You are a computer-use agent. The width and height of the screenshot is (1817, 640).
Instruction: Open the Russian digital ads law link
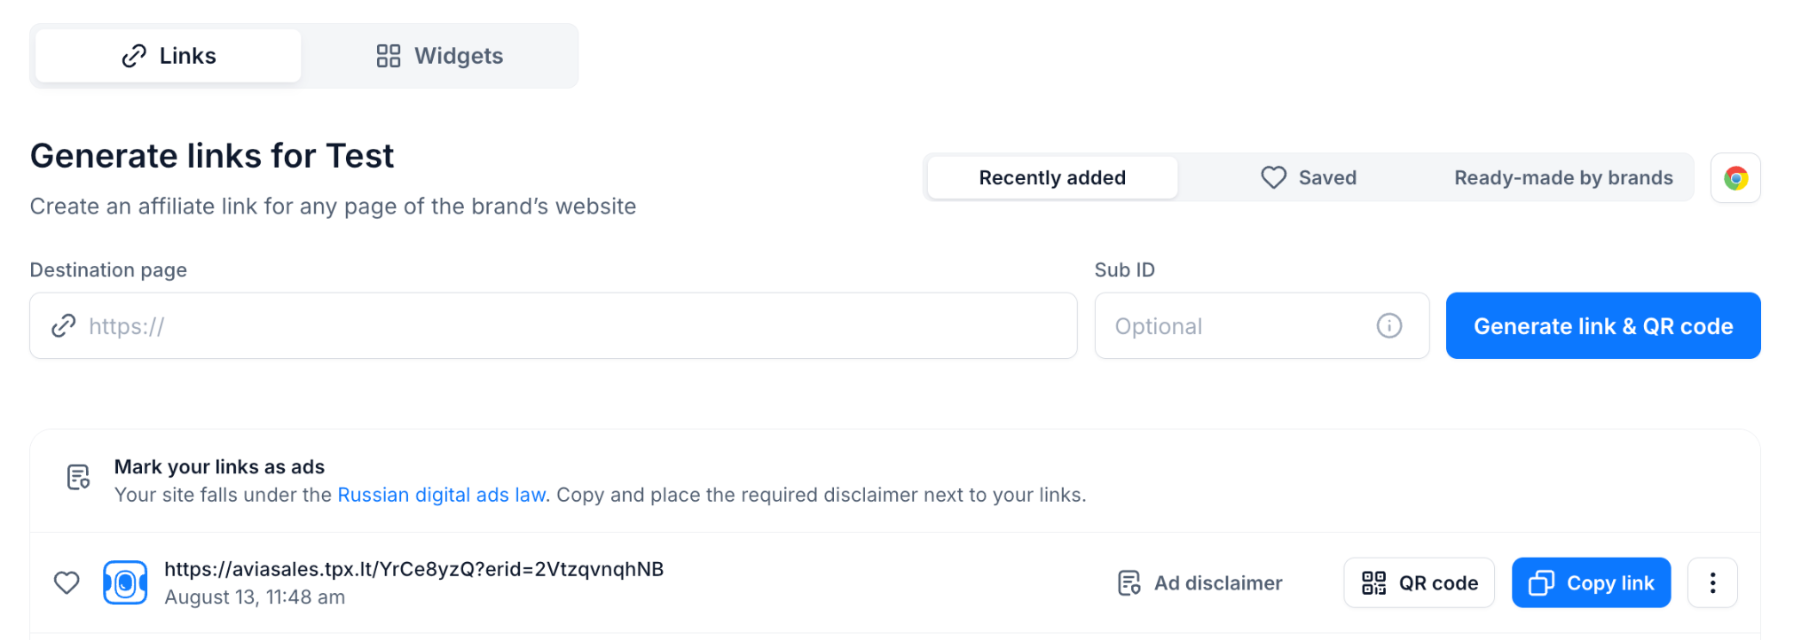(442, 495)
